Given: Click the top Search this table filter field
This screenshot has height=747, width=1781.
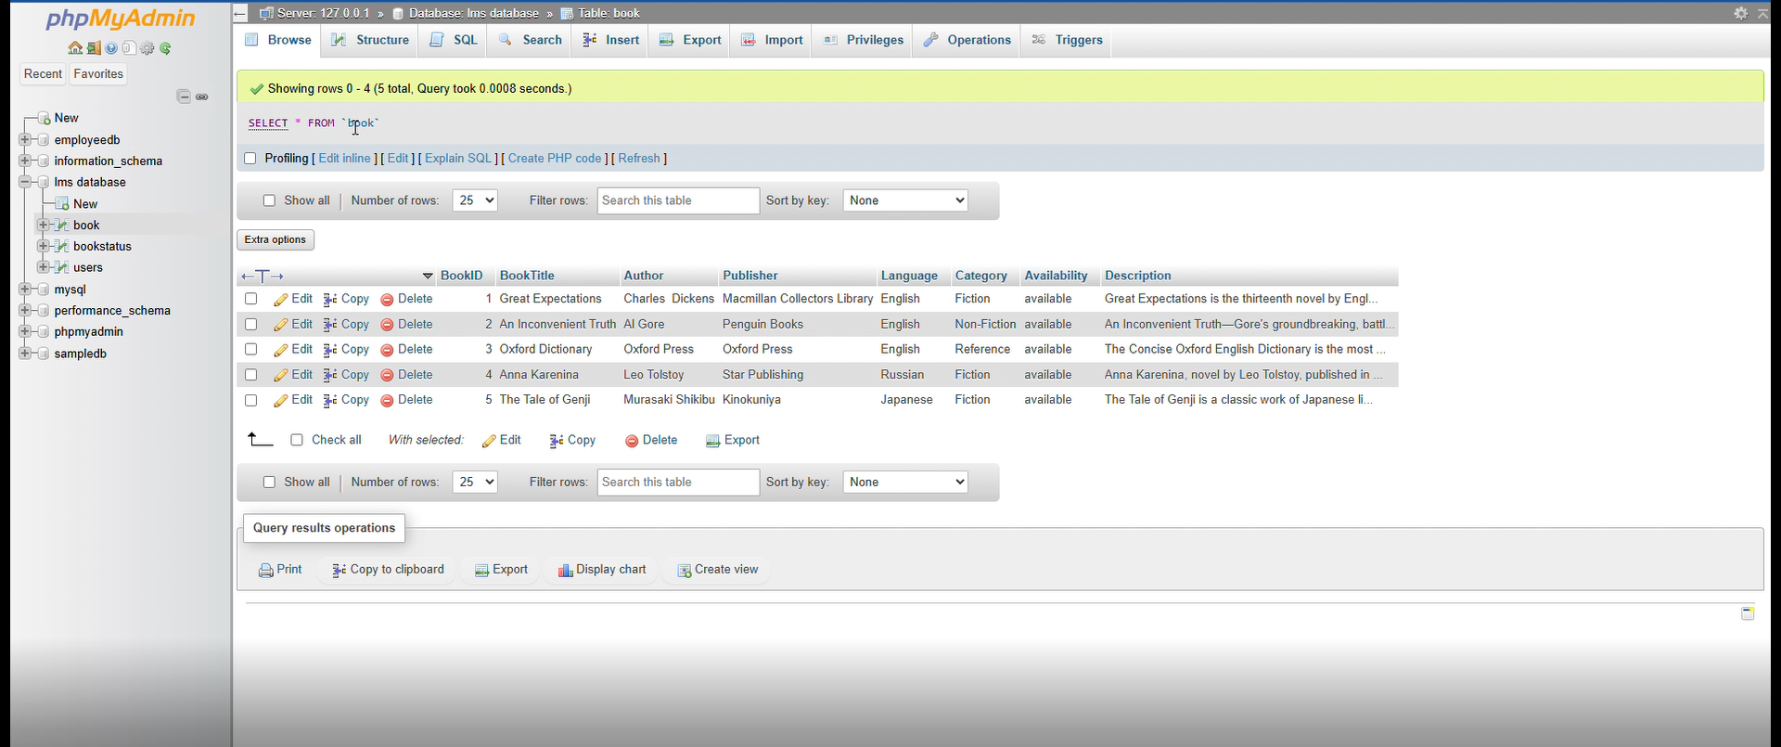Looking at the screenshot, I should click(x=678, y=200).
